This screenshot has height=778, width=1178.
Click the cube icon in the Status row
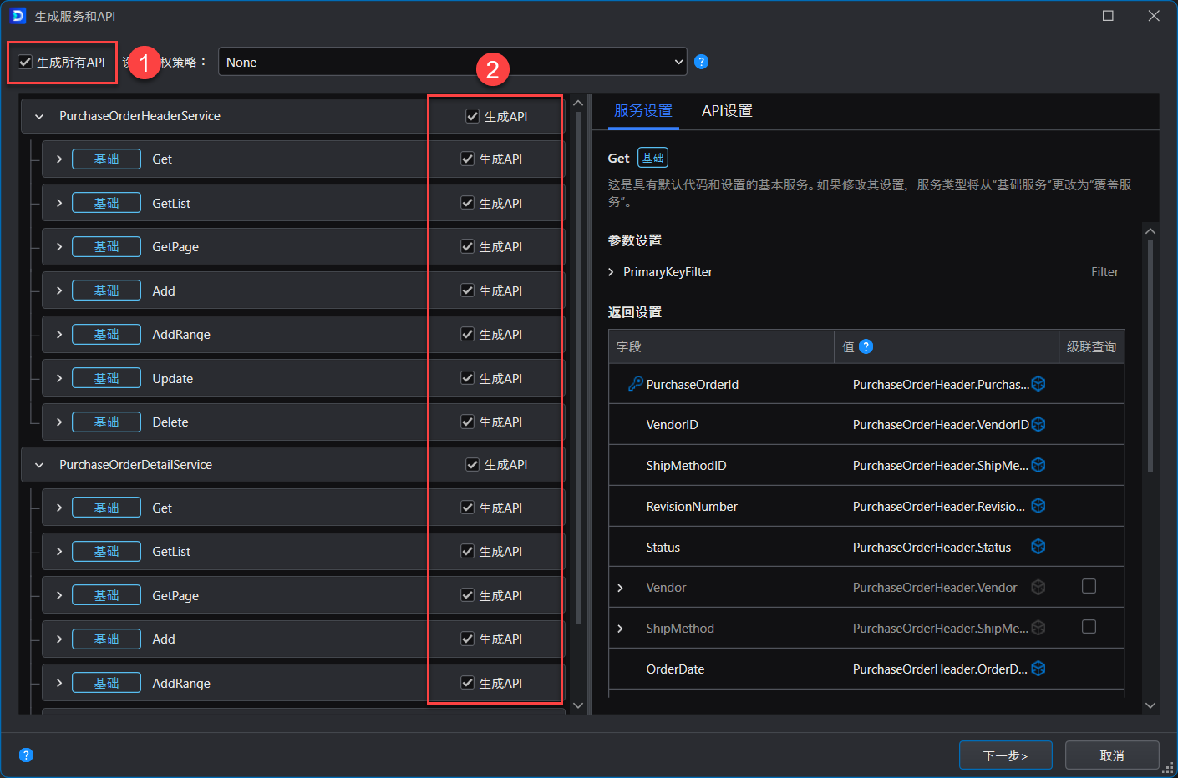click(1038, 547)
